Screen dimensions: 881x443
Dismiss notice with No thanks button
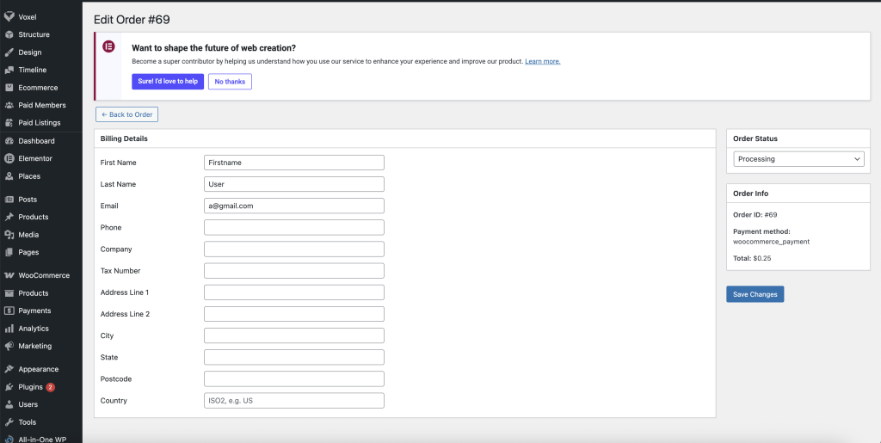230,82
